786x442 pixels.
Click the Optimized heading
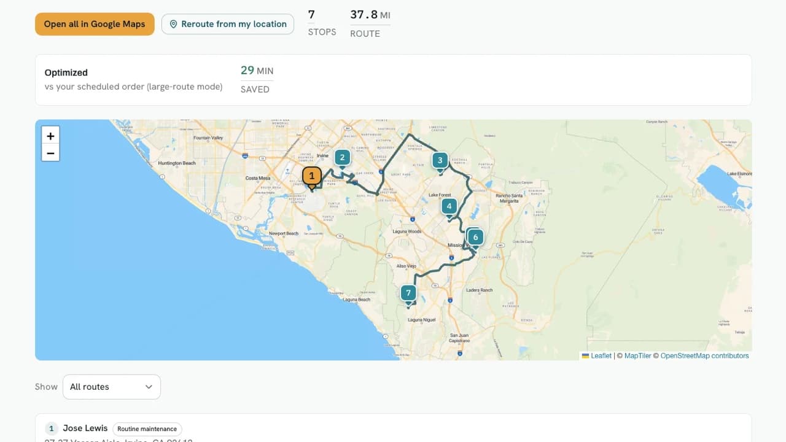point(66,72)
